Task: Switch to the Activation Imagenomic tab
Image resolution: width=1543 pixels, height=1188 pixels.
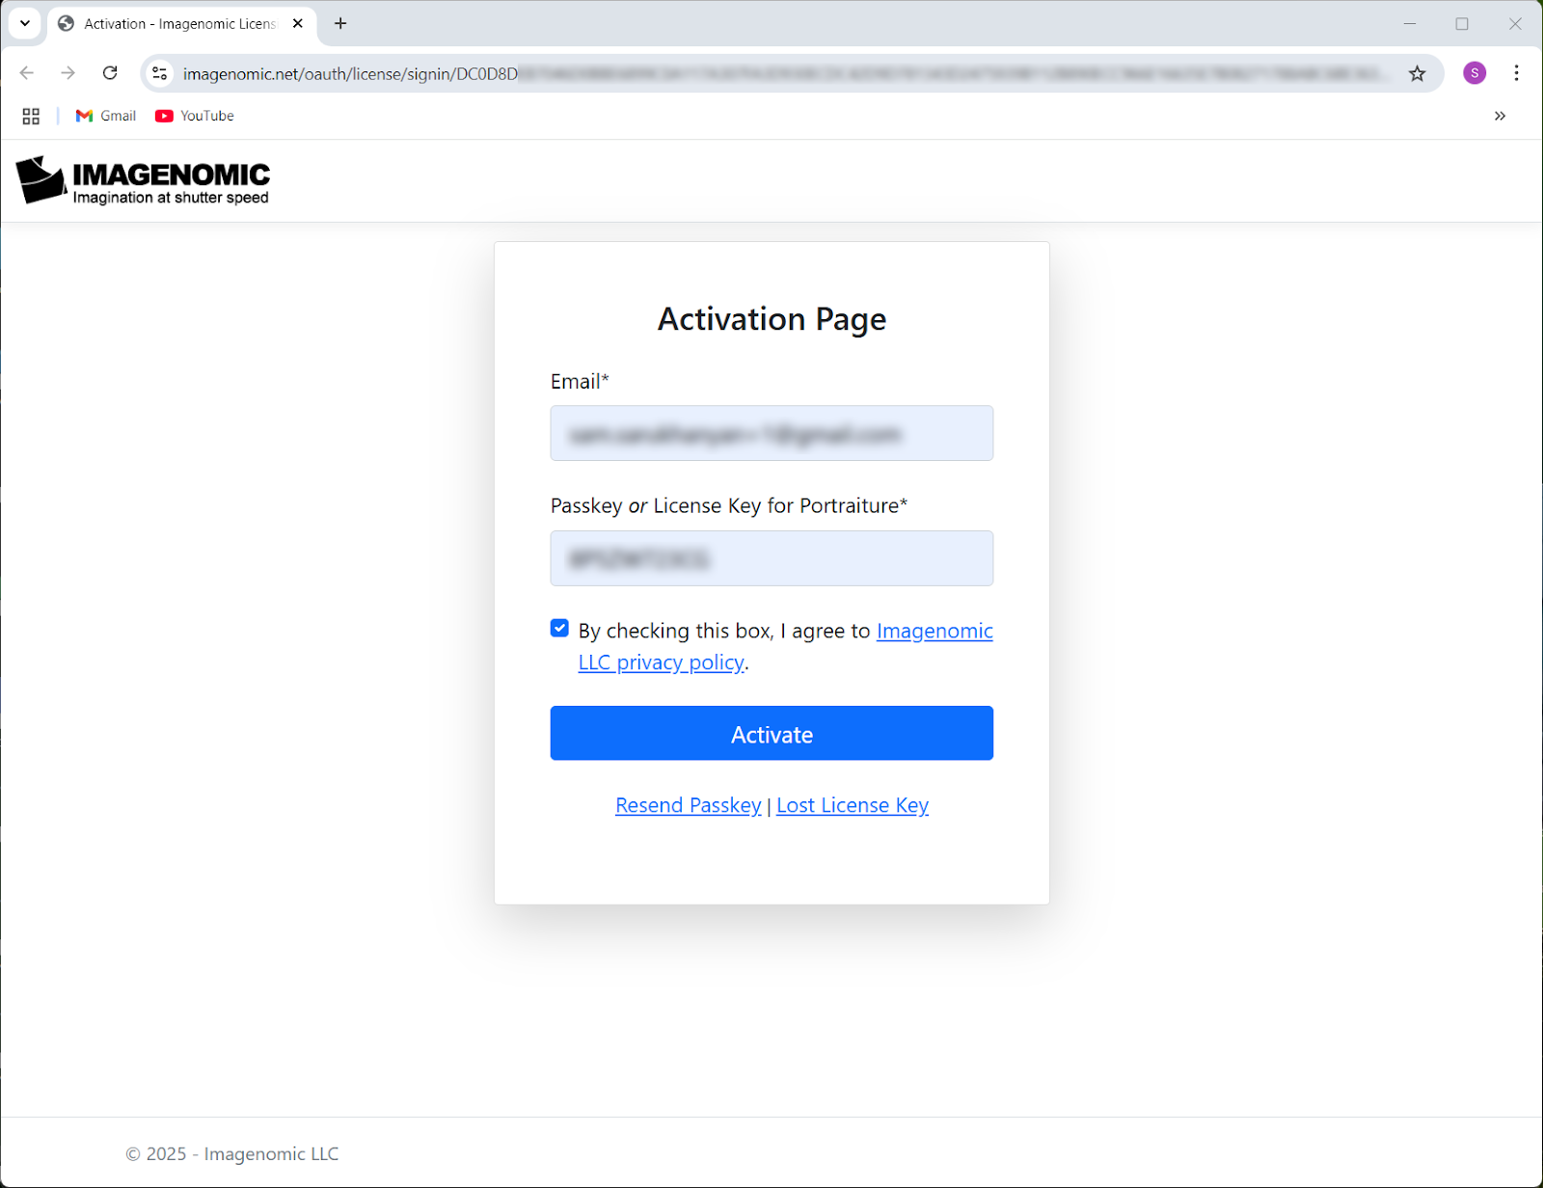Action: pyautogui.click(x=174, y=23)
